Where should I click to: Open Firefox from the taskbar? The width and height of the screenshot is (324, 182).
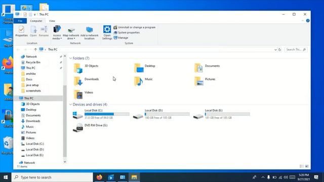click(99, 177)
